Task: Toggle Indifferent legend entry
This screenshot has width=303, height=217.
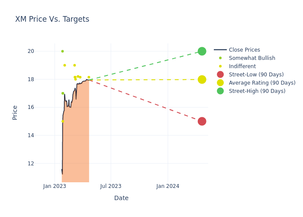Action: coord(242,66)
